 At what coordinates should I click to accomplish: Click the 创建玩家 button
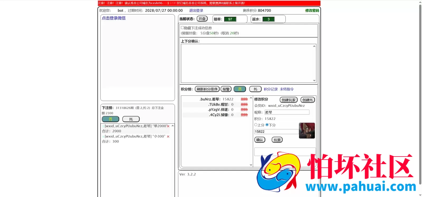click(289, 100)
